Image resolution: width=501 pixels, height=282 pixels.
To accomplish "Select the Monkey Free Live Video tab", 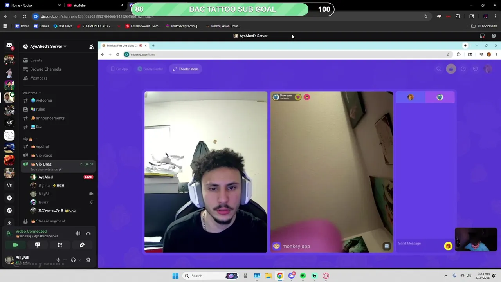I will [x=124, y=45].
